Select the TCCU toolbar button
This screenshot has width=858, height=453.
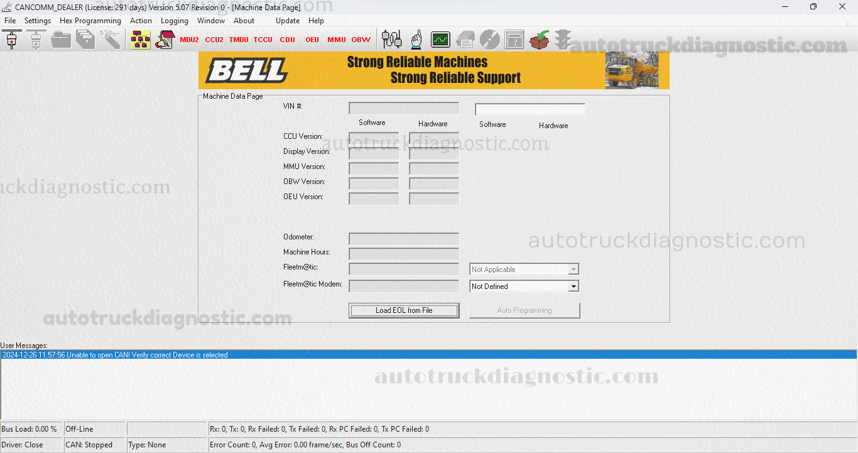click(x=263, y=40)
